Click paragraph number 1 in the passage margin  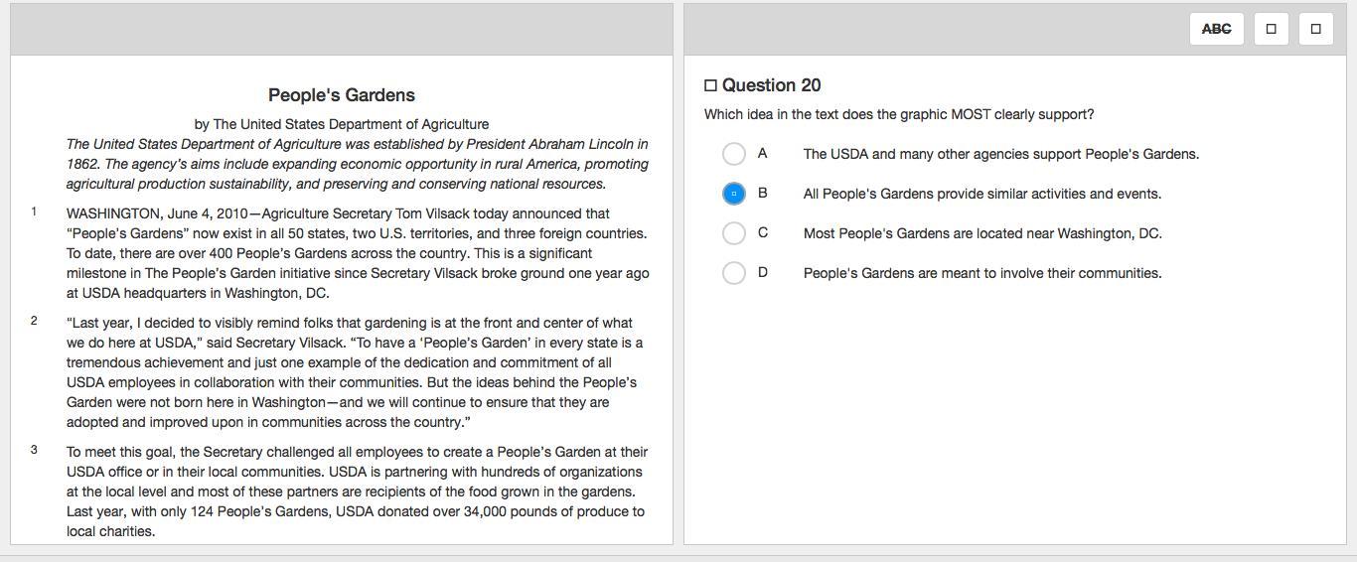pyautogui.click(x=34, y=211)
